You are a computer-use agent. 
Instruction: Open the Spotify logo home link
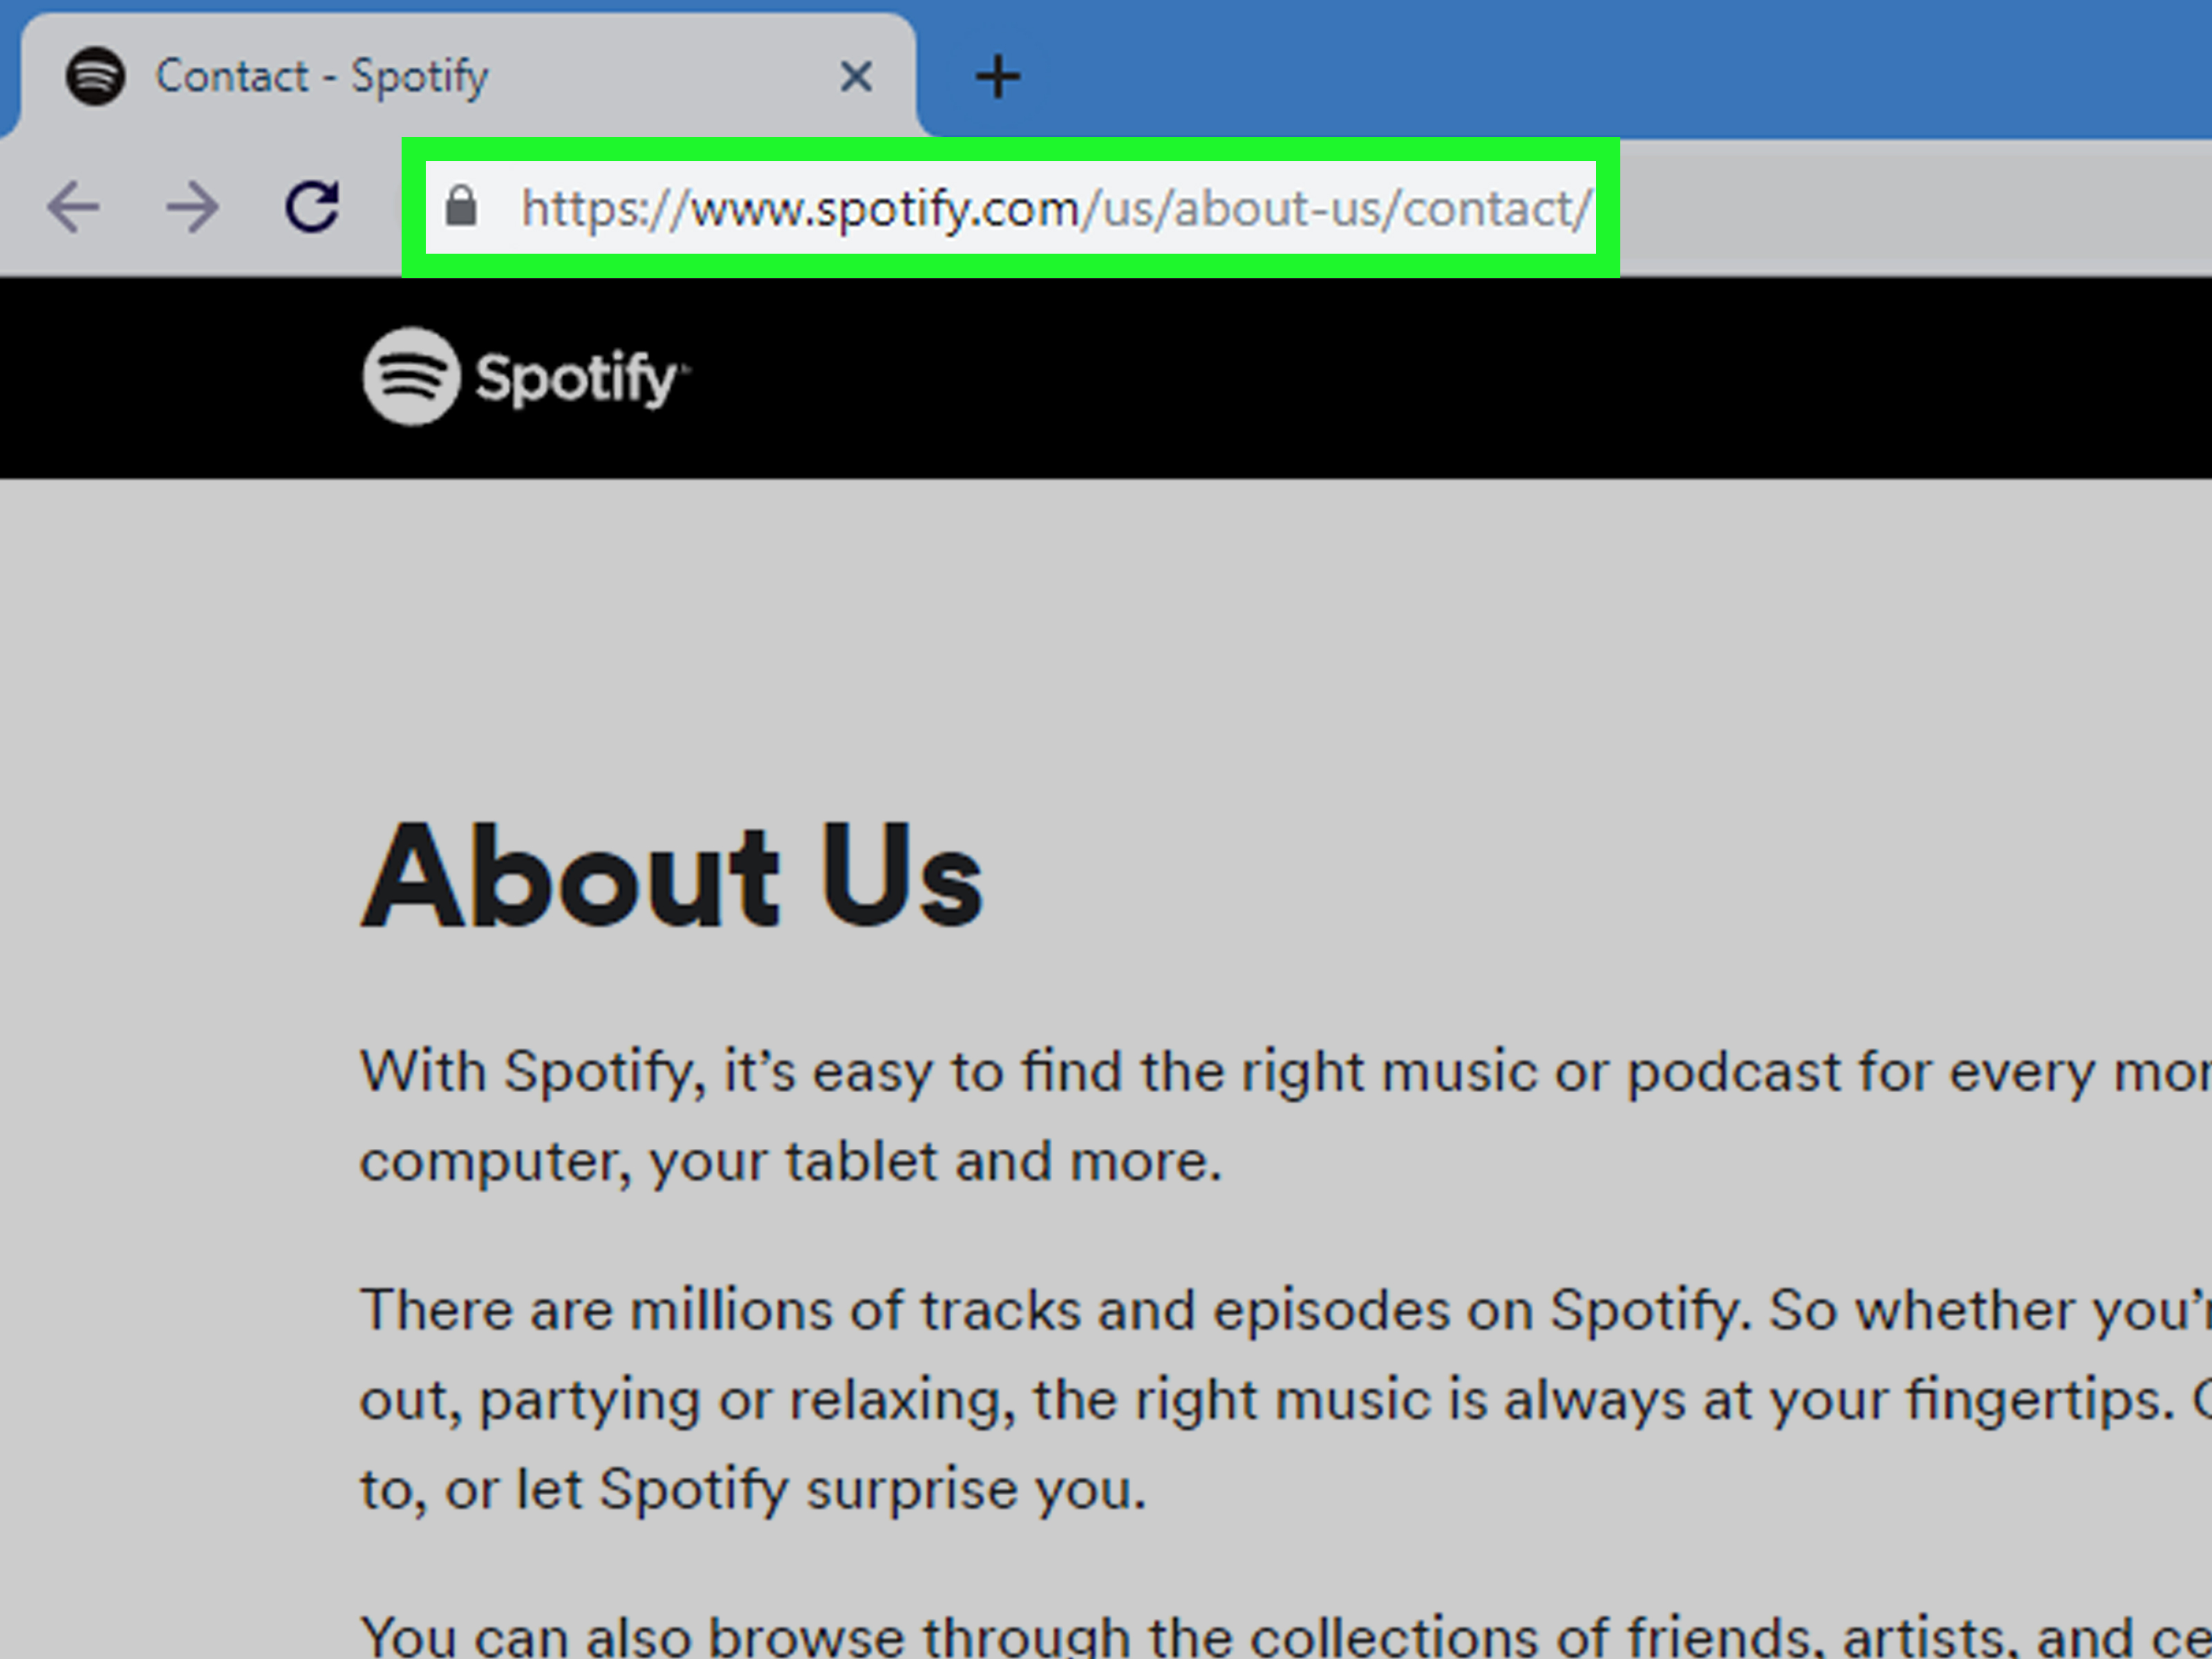(526, 377)
